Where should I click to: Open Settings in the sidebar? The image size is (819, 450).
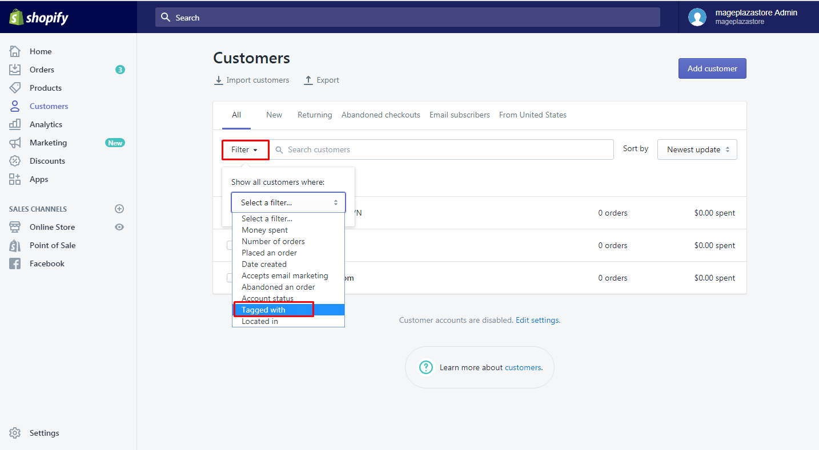point(45,433)
